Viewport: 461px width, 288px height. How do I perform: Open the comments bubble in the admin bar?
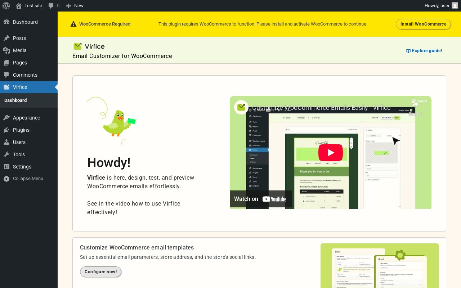pos(54,6)
